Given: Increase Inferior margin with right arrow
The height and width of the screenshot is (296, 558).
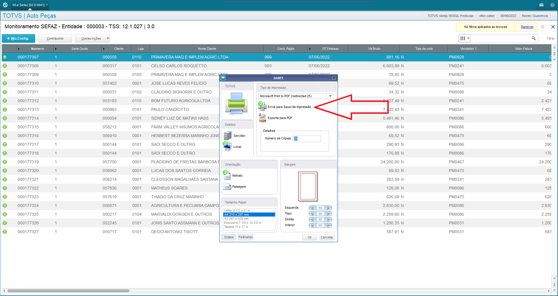Looking at the screenshot, I should point(328,225).
